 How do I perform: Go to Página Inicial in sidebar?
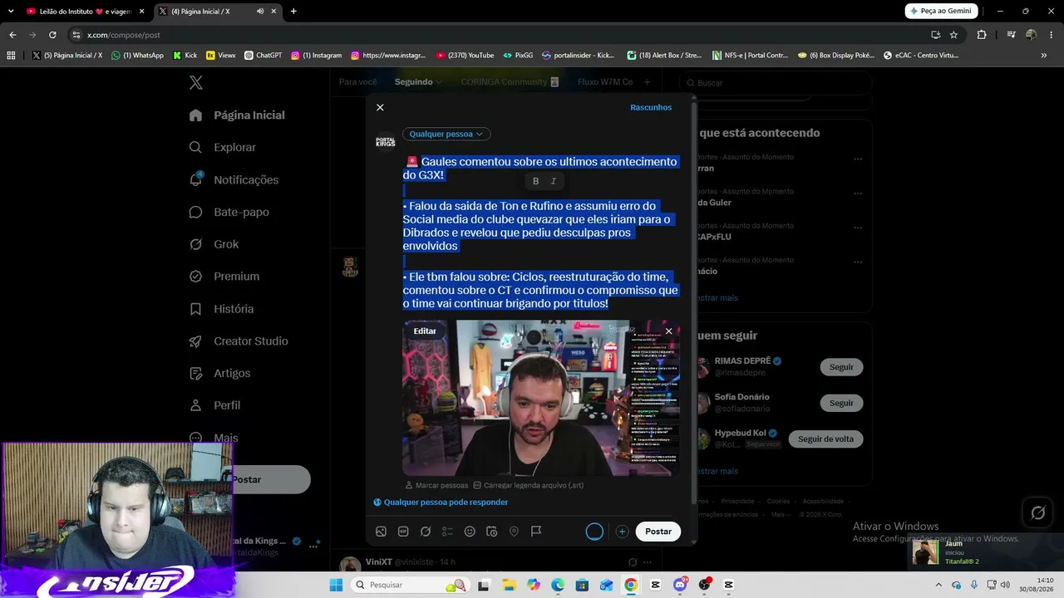point(238,115)
